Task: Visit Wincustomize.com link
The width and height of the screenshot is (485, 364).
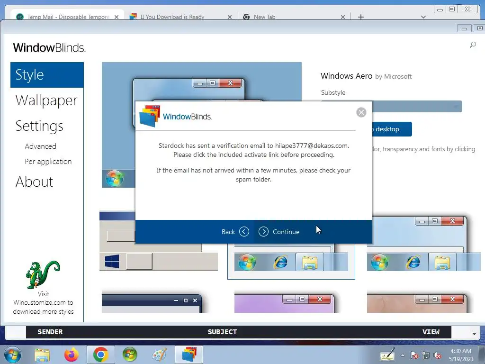Action: (x=43, y=303)
